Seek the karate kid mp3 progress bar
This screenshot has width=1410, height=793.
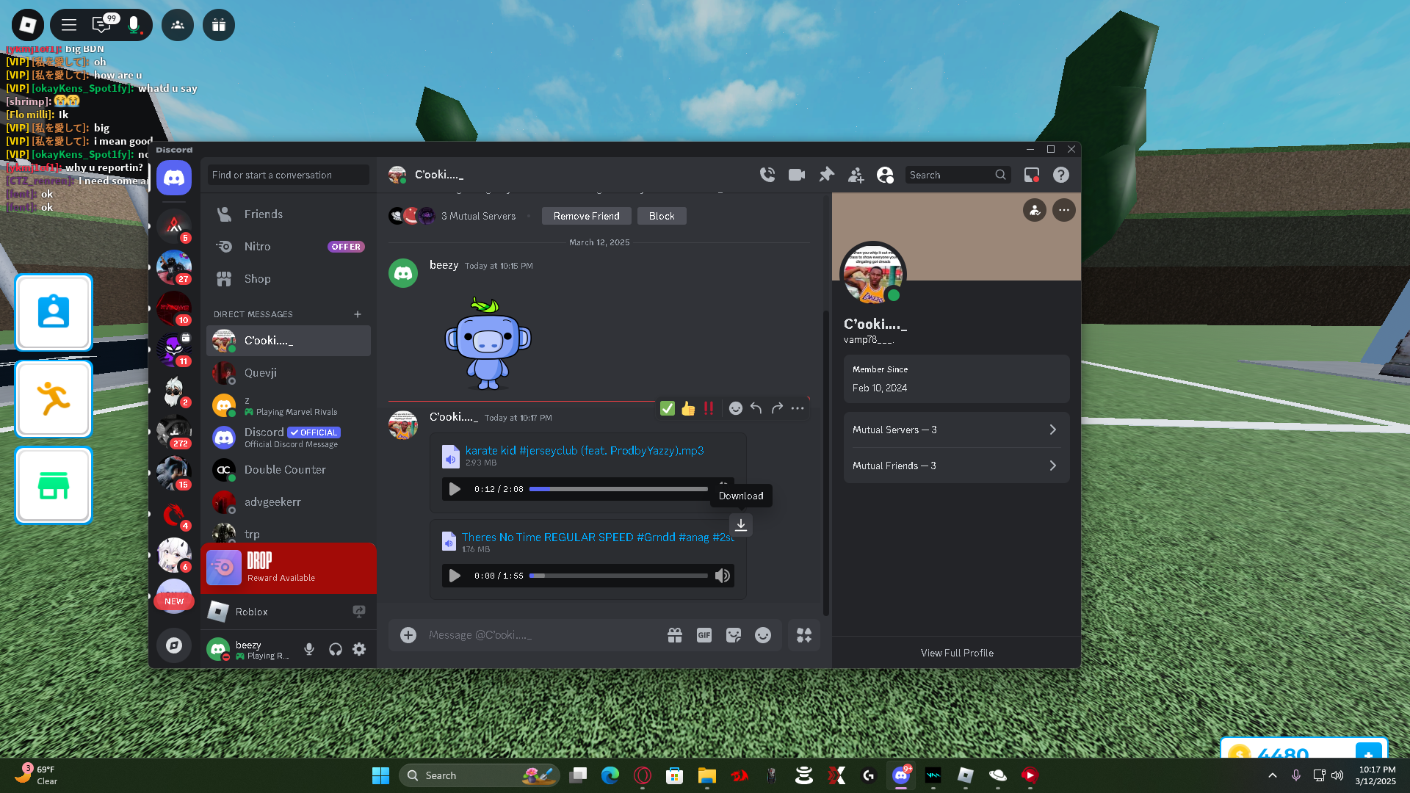click(618, 489)
